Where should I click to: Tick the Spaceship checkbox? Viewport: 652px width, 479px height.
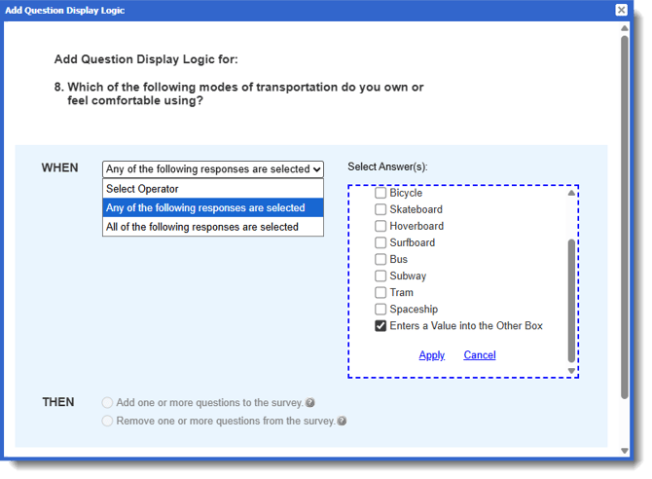point(380,310)
